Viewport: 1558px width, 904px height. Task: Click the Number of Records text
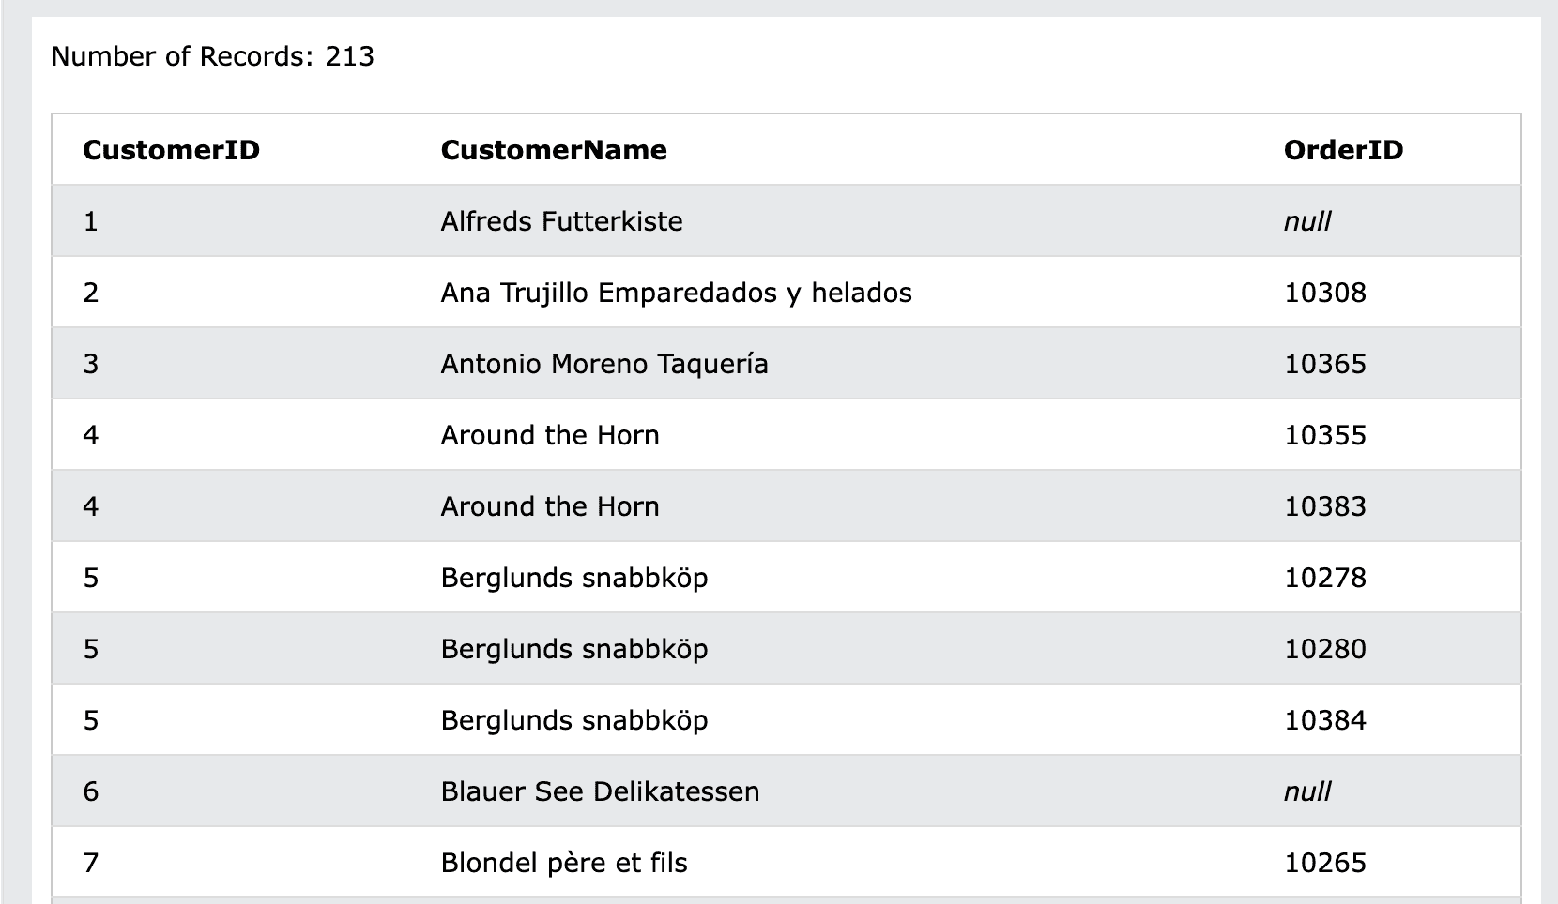(x=212, y=57)
